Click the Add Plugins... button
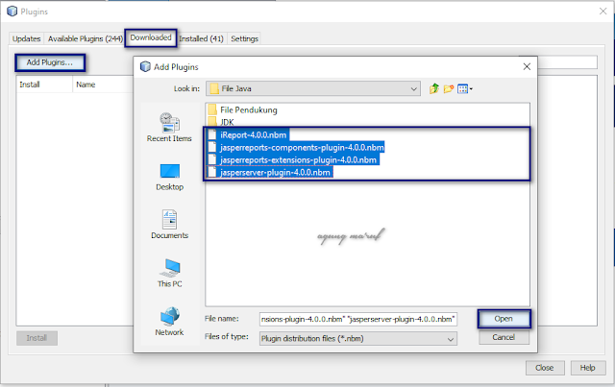This screenshot has height=387, width=615. [50, 62]
